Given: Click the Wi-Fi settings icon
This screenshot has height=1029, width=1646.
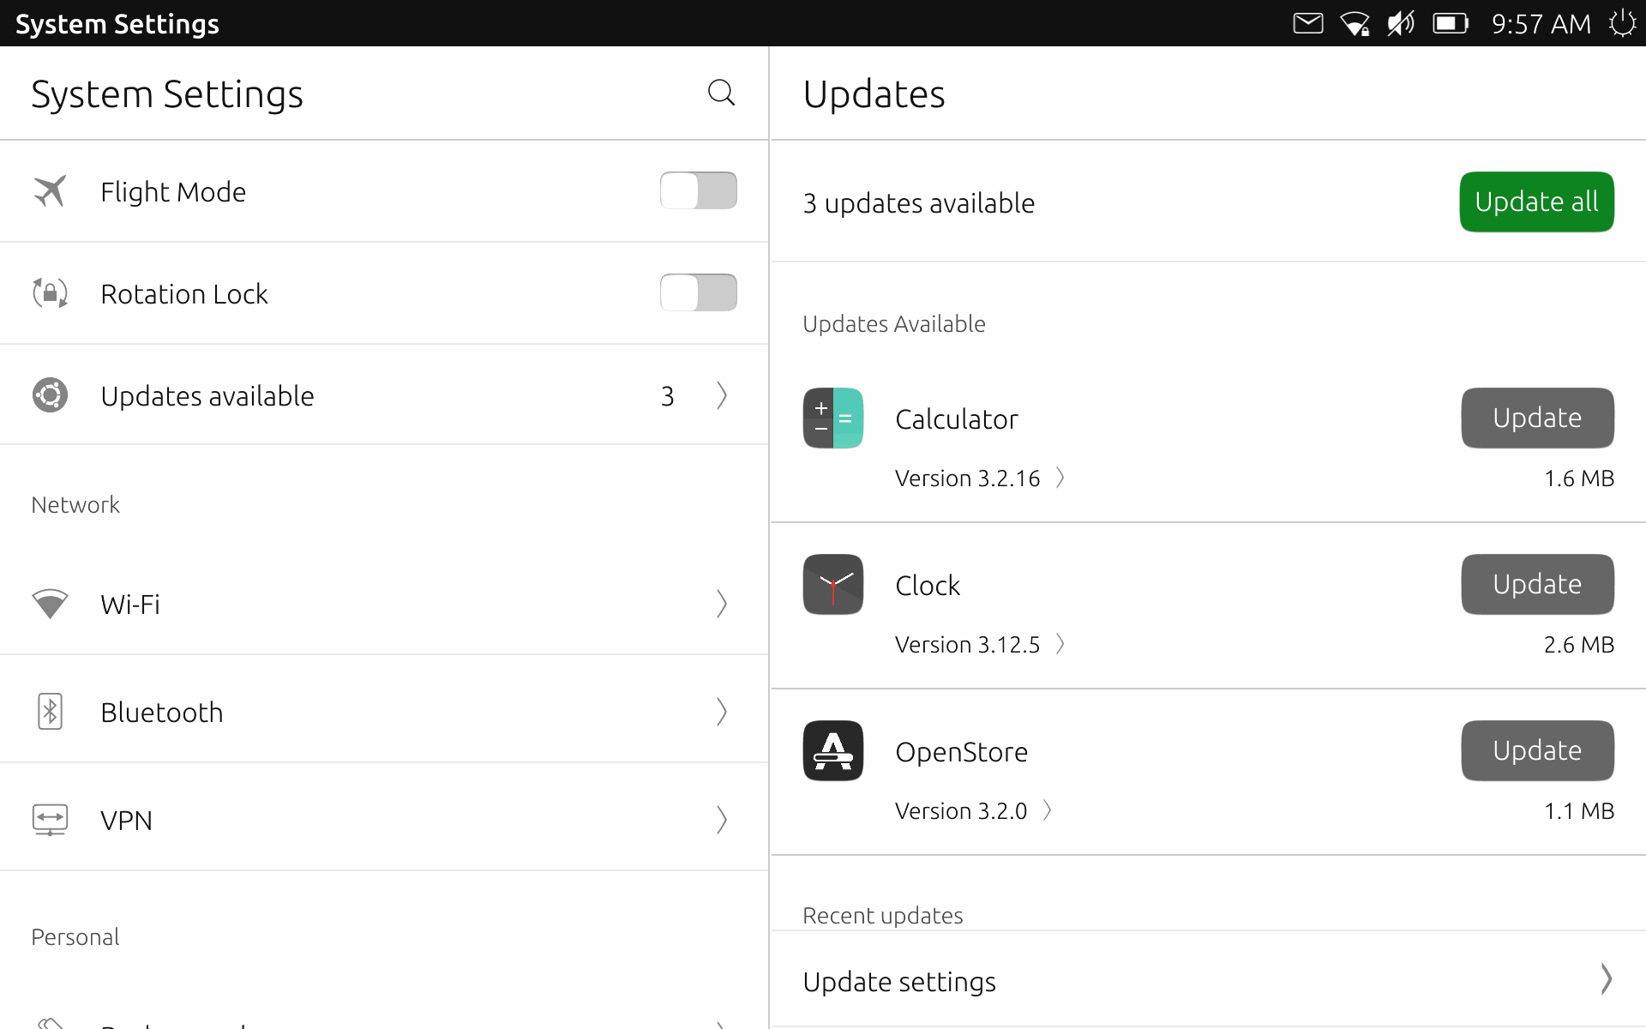Looking at the screenshot, I should click(50, 604).
